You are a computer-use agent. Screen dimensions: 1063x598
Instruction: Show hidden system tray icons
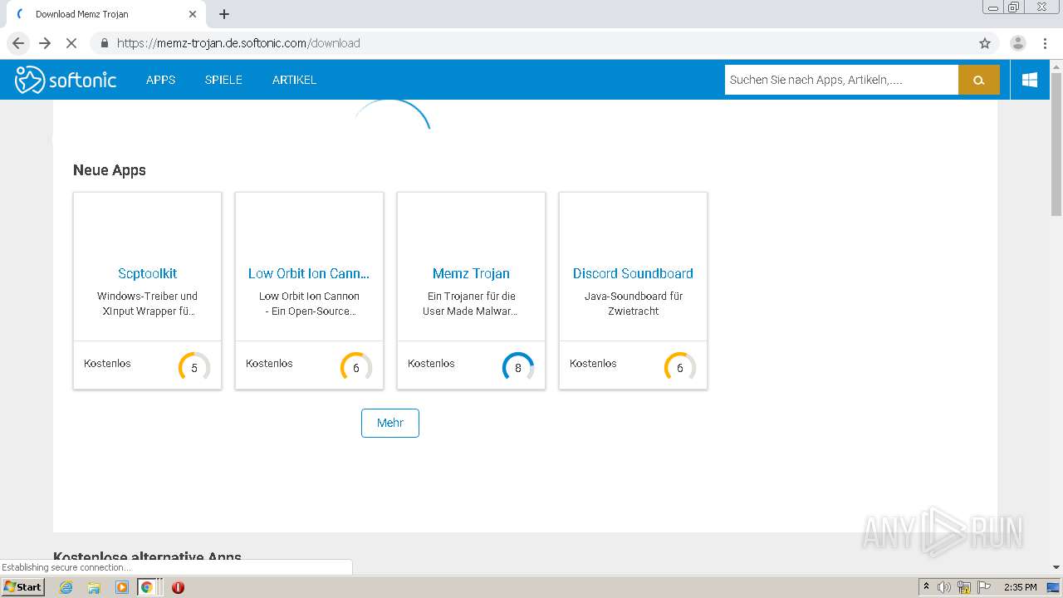(x=926, y=587)
